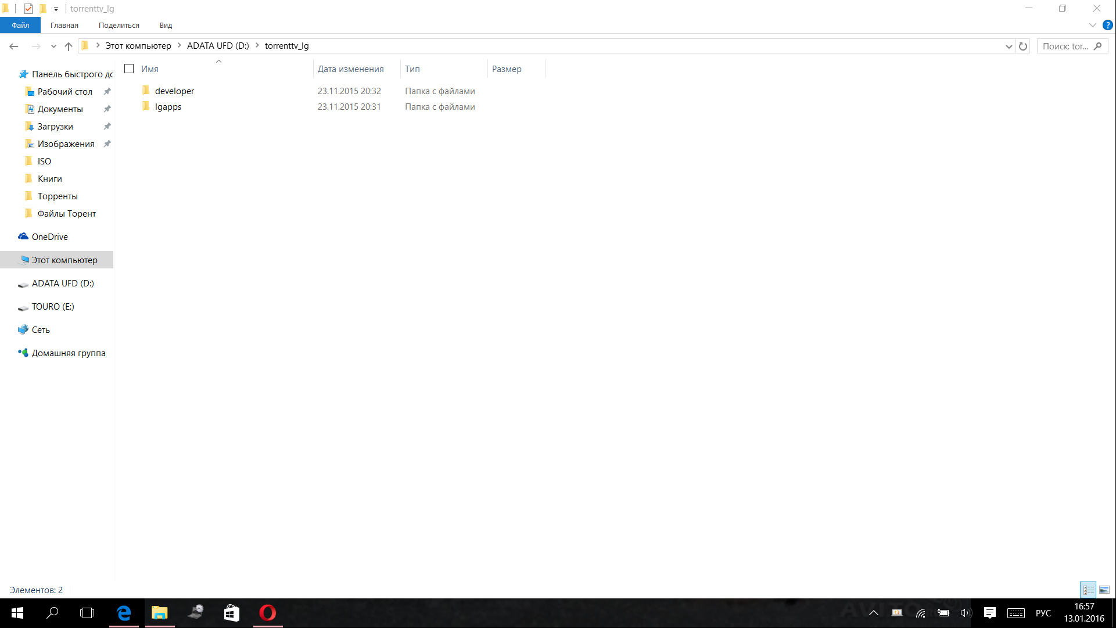
Task: Open recent locations dropdown arrow
Action: 53,46
